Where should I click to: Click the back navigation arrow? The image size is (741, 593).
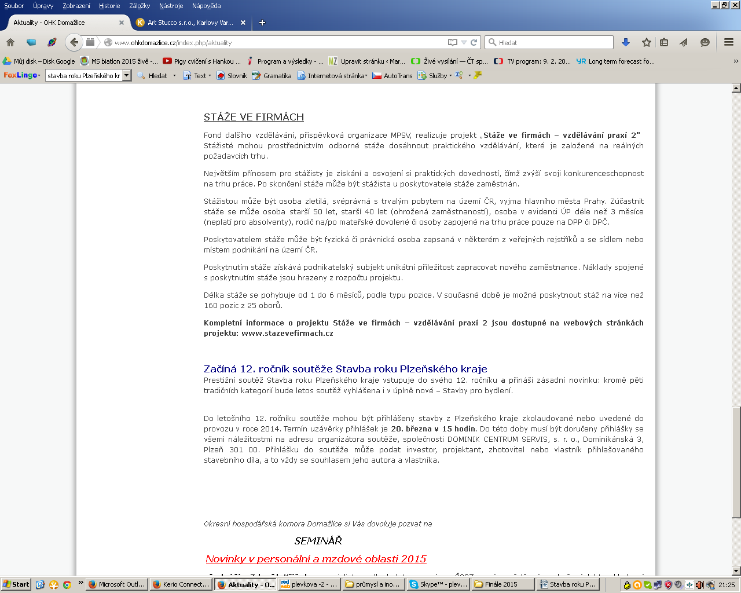tap(74, 42)
